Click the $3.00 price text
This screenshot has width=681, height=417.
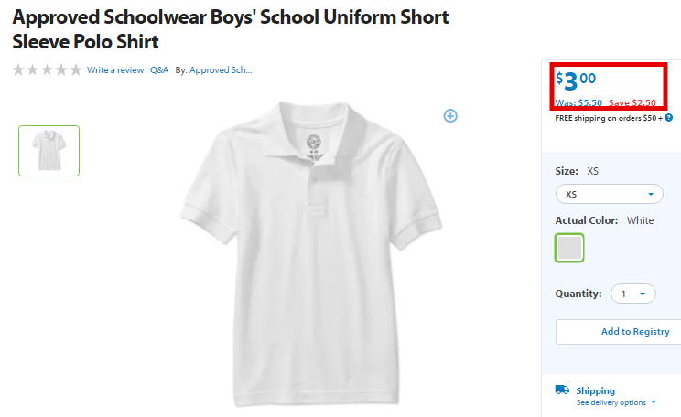pyautogui.click(x=576, y=80)
